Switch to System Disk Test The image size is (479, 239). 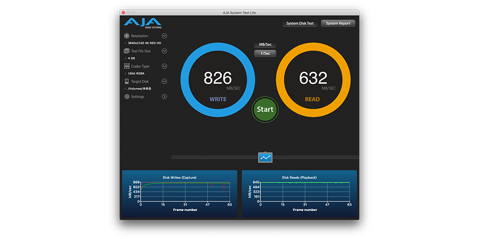tap(300, 23)
